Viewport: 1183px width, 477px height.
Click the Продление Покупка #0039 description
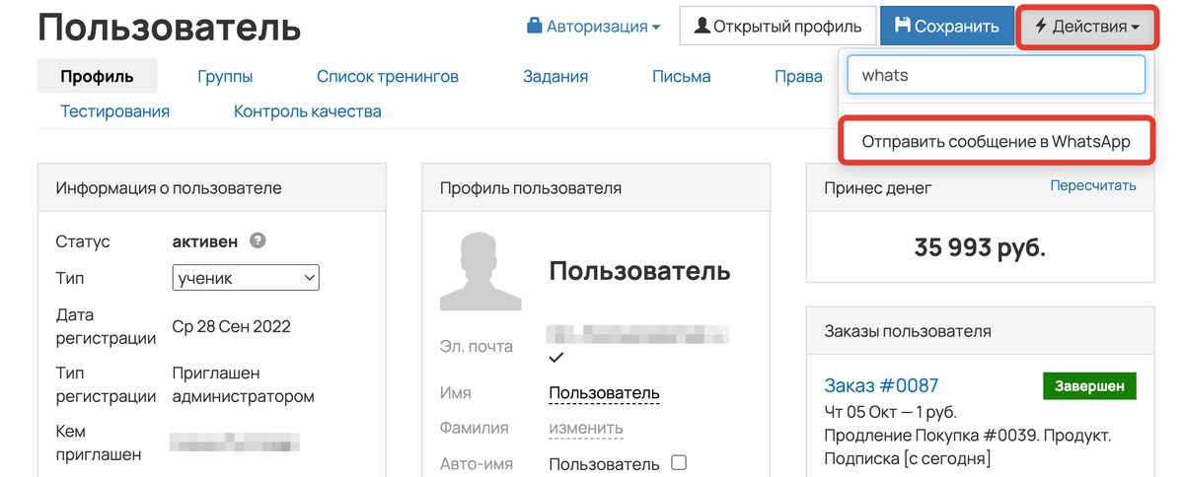[968, 446]
